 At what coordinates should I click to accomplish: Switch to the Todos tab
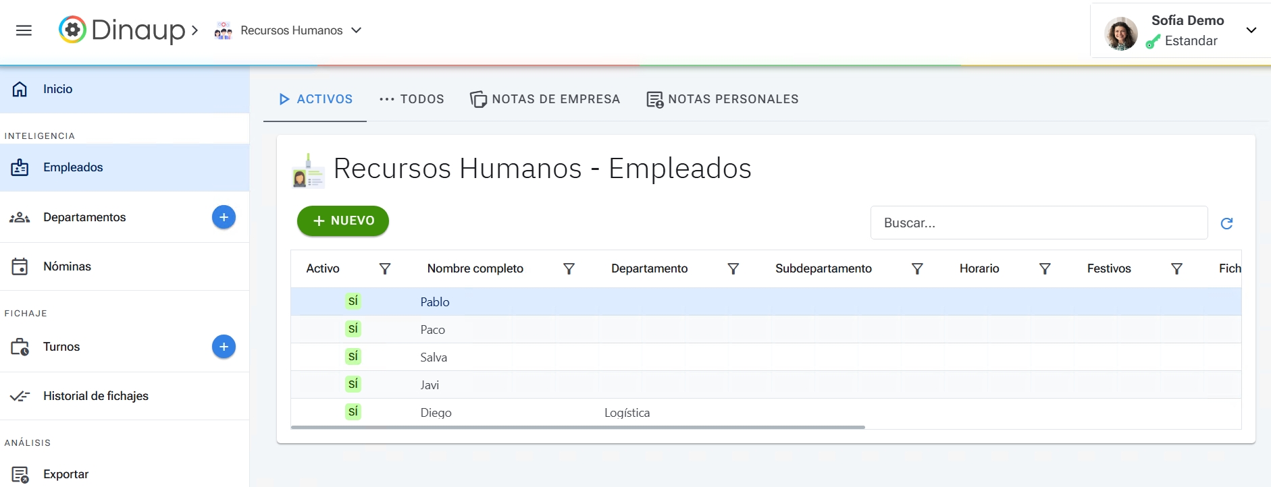(x=412, y=99)
